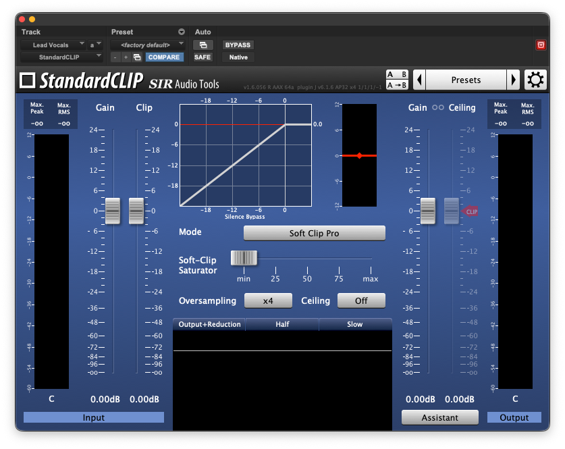Click the right arrow beside Presets
The height and width of the screenshot is (449, 565).
click(514, 79)
